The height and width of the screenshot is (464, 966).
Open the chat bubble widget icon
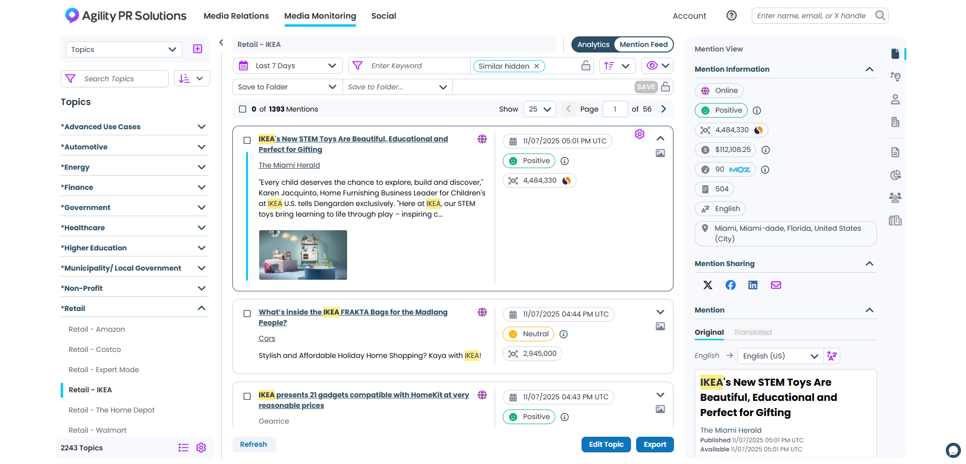click(x=953, y=450)
